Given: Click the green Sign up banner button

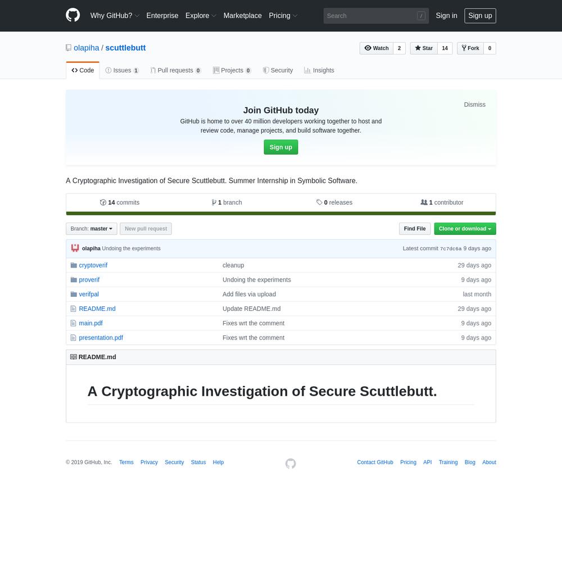Looking at the screenshot, I should [281, 147].
